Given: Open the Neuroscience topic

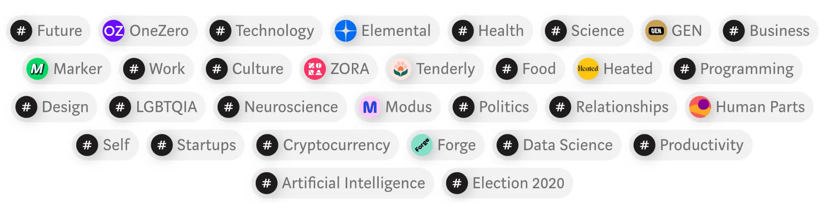Looking at the screenshot, I should pyautogui.click(x=291, y=107).
